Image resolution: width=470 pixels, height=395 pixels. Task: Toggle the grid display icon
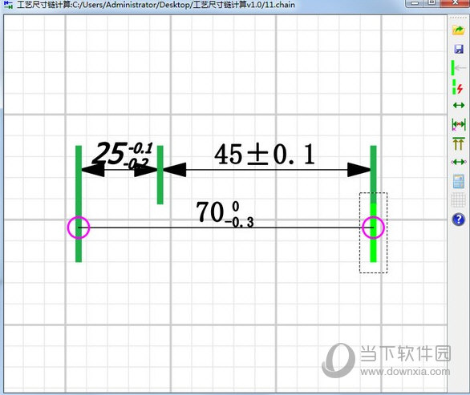[x=459, y=200]
